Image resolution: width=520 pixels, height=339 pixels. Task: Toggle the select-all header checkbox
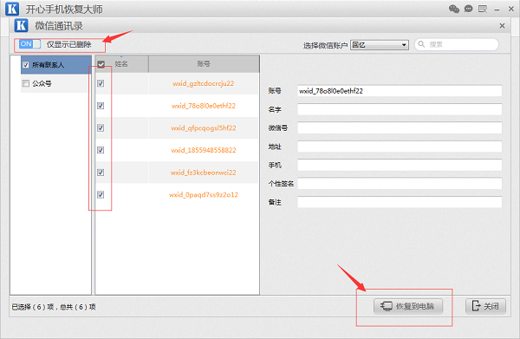pyautogui.click(x=101, y=64)
